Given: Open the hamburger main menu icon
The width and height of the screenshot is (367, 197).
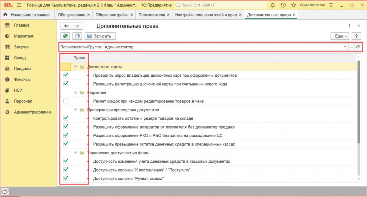Looking at the screenshot, I should [19, 5].
